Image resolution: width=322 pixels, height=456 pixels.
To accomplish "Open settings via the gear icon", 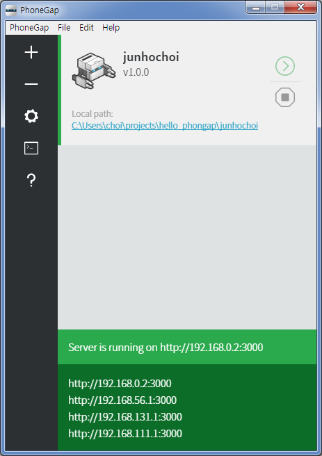I will [x=31, y=116].
